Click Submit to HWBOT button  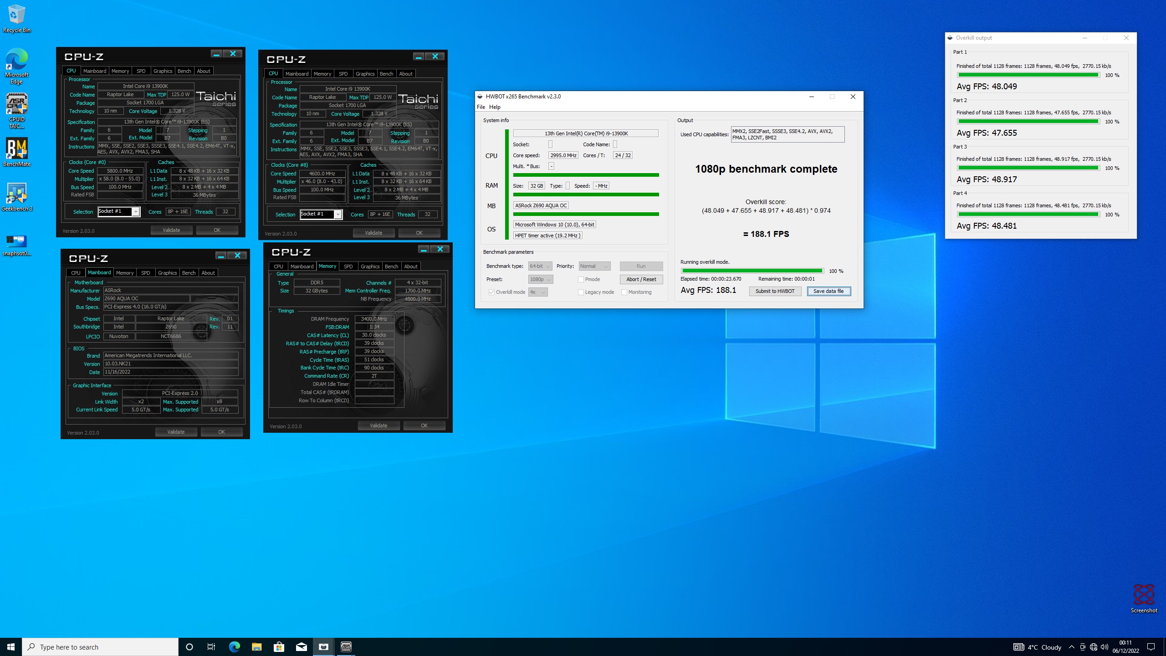pos(775,291)
